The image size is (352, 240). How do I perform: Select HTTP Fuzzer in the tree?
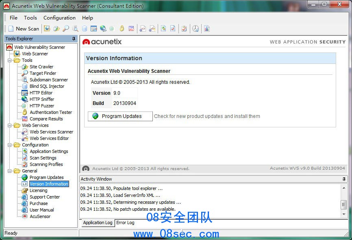pyautogui.click(x=42, y=106)
